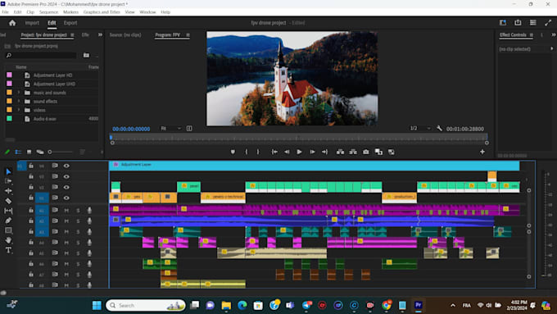Toggle sync lock for track A4

coord(55,242)
